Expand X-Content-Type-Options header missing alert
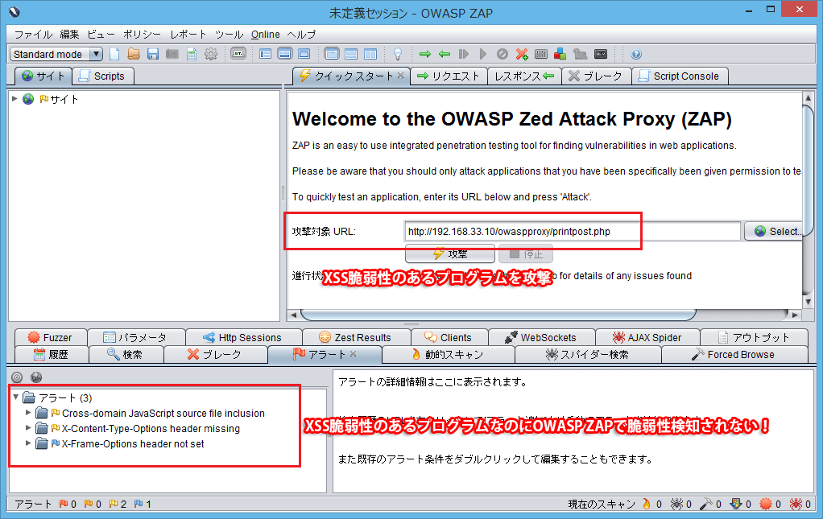This screenshot has height=519, width=823. (28, 428)
